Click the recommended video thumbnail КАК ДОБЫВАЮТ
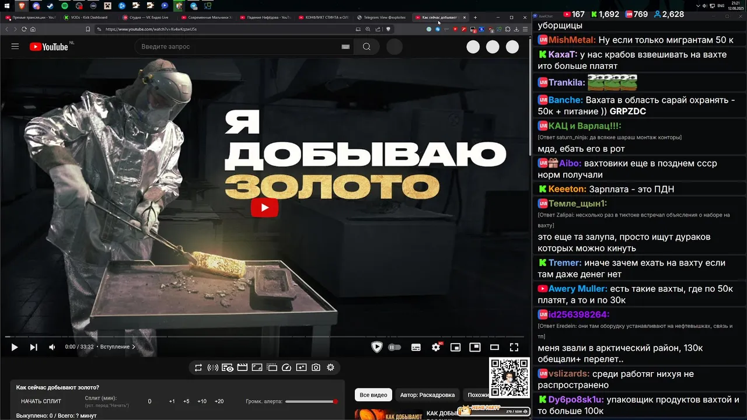 (389, 414)
